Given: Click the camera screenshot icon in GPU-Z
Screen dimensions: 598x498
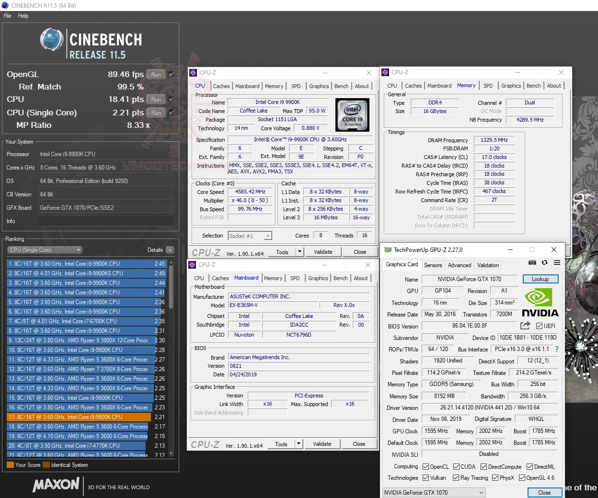Looking at the screenshot, I should click(x=532, y=262).
